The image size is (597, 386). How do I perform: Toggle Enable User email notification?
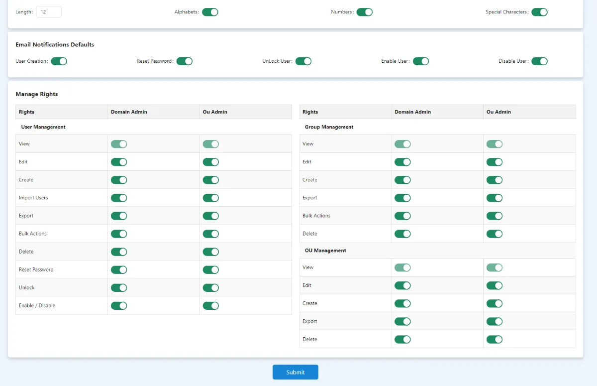click(420, 61)
